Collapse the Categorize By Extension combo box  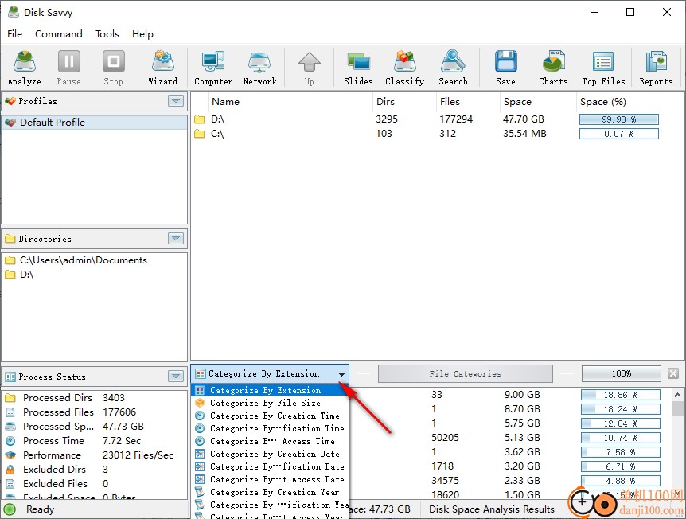click(341, 374)
